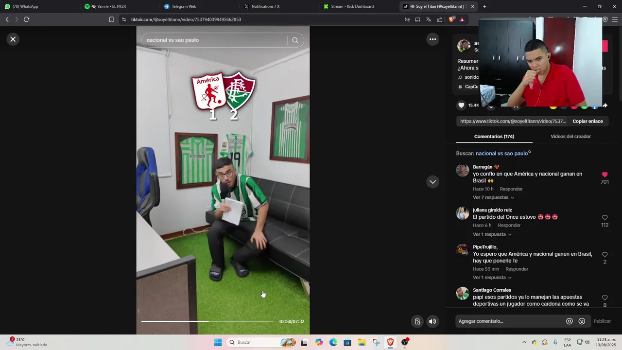Insert mention with @ icon
The height and width of the screenshot is (350, 622).
click(x=570, y=321)
